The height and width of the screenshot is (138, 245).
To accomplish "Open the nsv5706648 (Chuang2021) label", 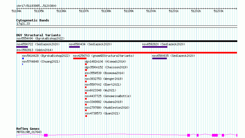I will click(41, 61).
